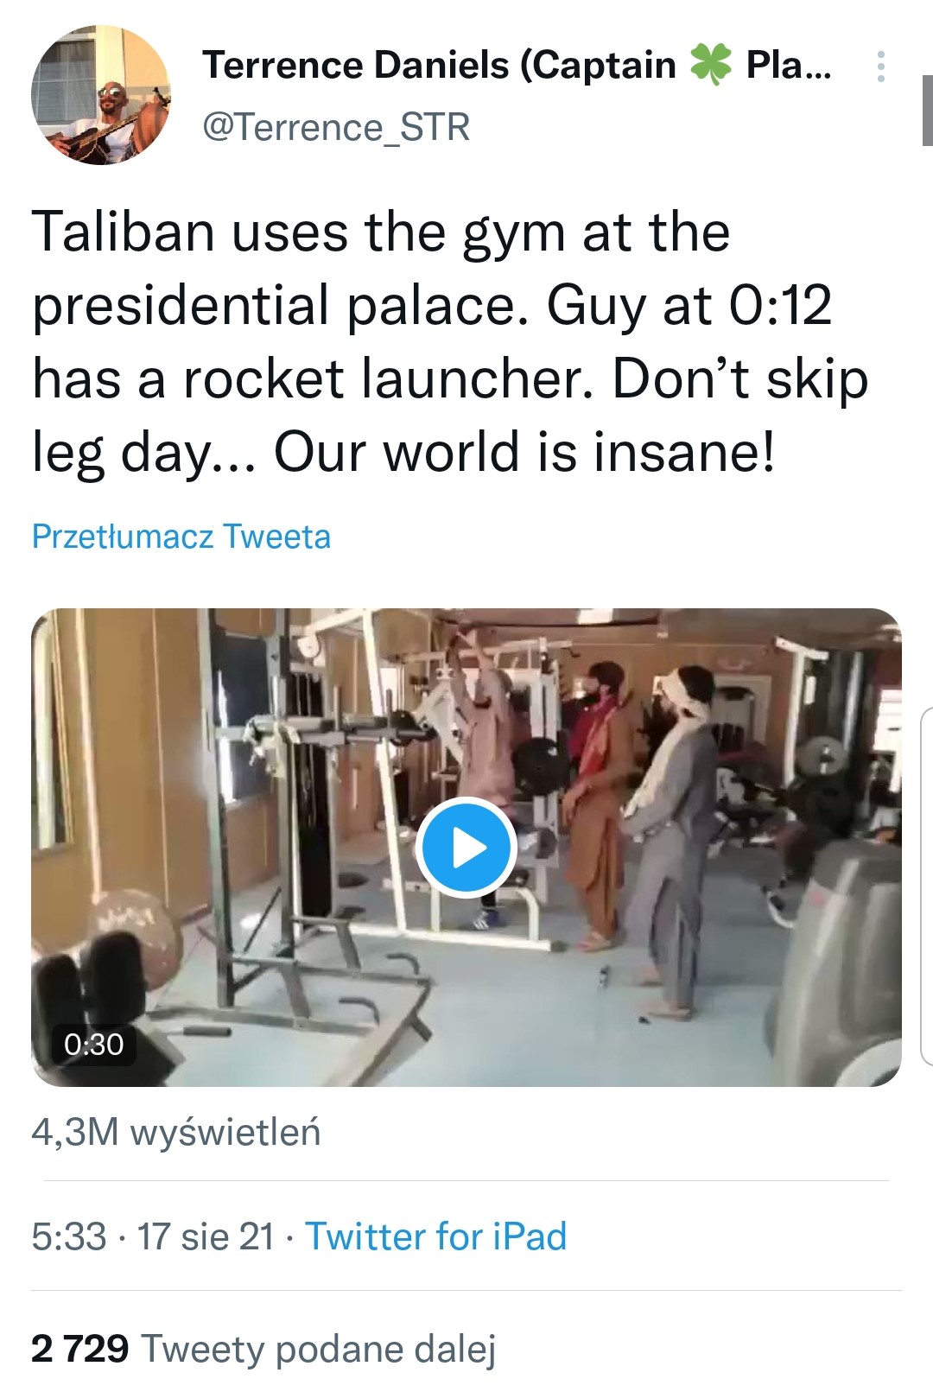Click the 0:30 video duration badge
The image size is (933, 1398).
93,1045
